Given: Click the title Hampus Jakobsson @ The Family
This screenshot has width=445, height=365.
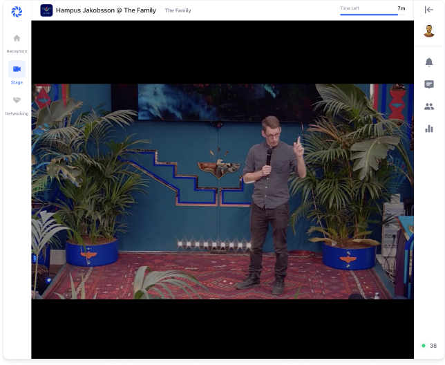Looking at the screenshot, I should click(106, 10).
